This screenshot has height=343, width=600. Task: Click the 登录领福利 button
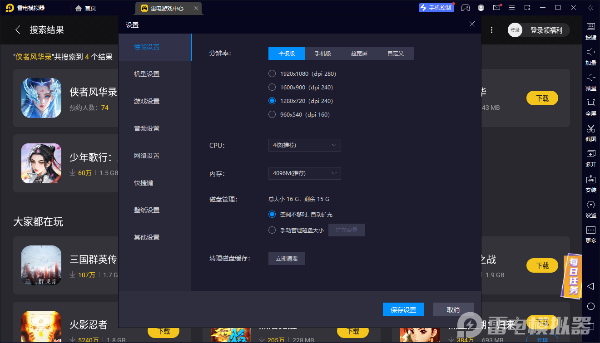(546, 30)
